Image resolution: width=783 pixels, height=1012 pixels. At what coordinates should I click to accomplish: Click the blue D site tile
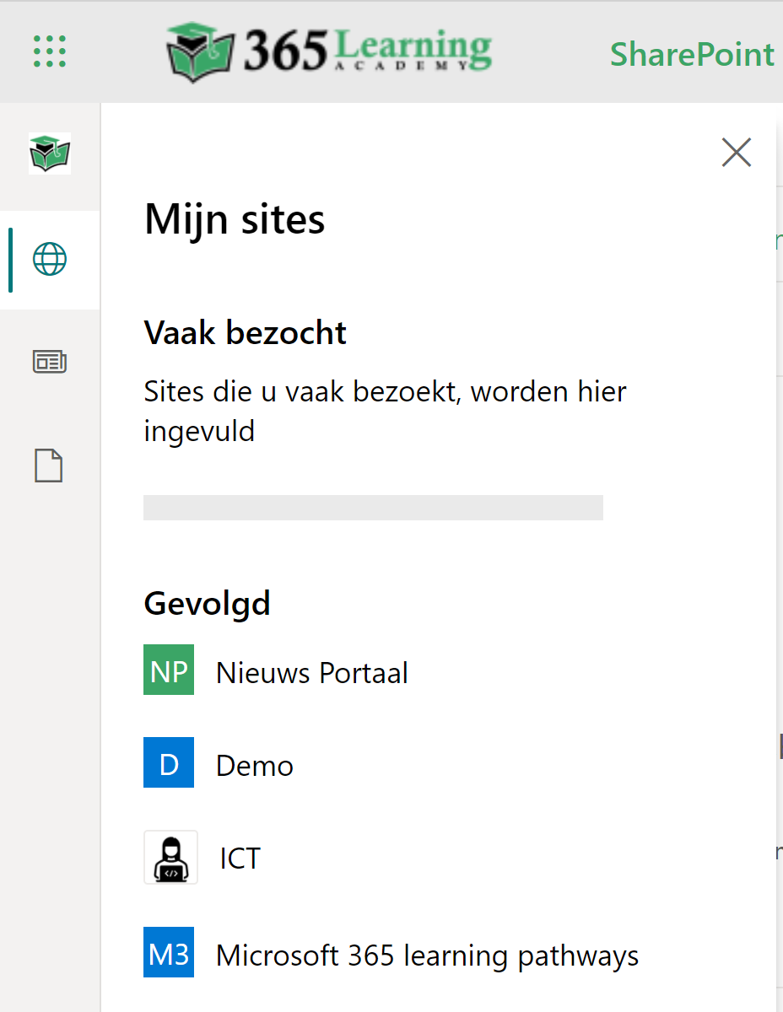169,762
